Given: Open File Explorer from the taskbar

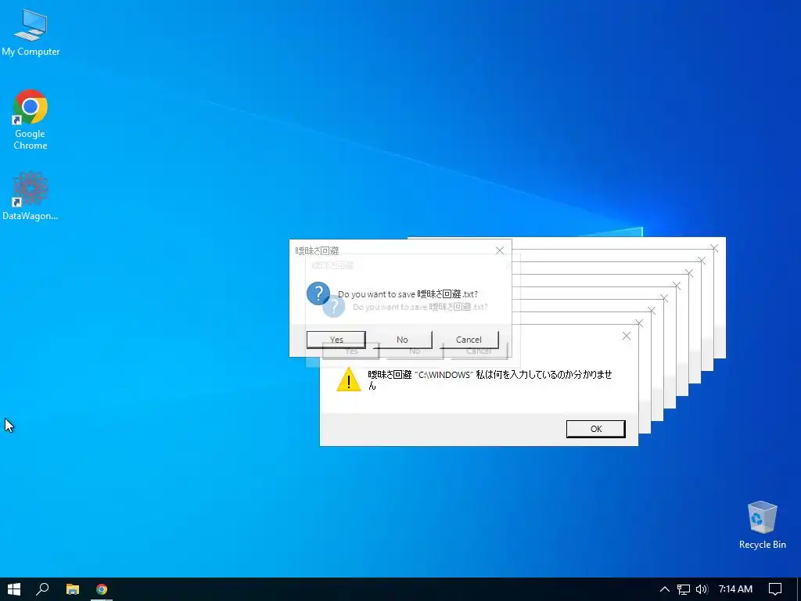Looking at the screenshot, I should click(x=73, y=589).
